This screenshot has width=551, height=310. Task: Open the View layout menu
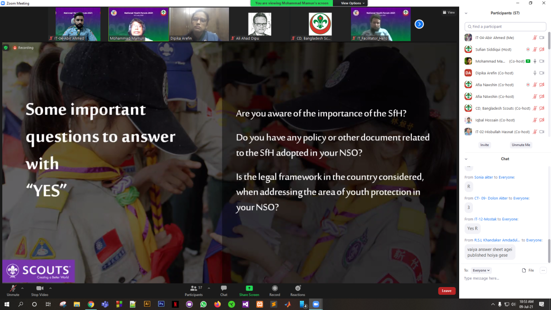449,12
